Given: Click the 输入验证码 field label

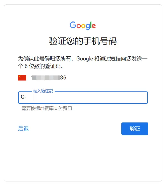Looking at the screenshot, I should pyautogui.click(x=43, y=91).
